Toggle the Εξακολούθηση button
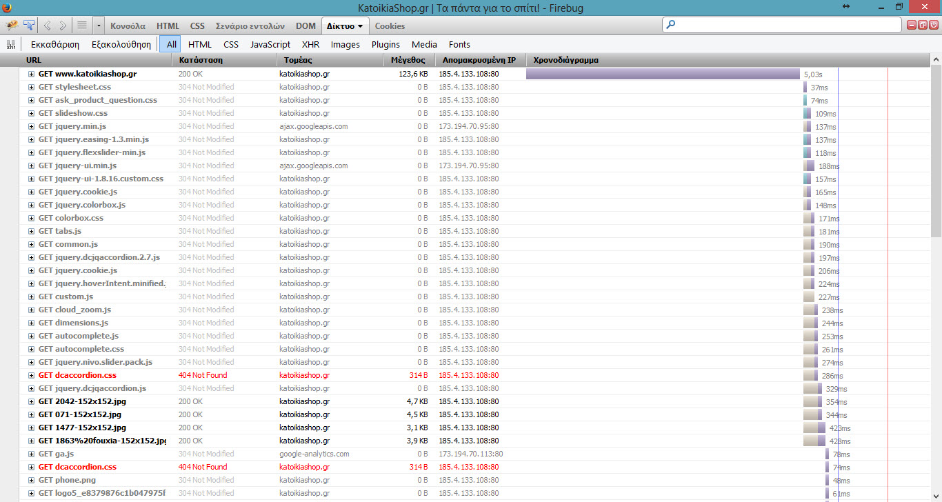942x502 pixels. 121,44
